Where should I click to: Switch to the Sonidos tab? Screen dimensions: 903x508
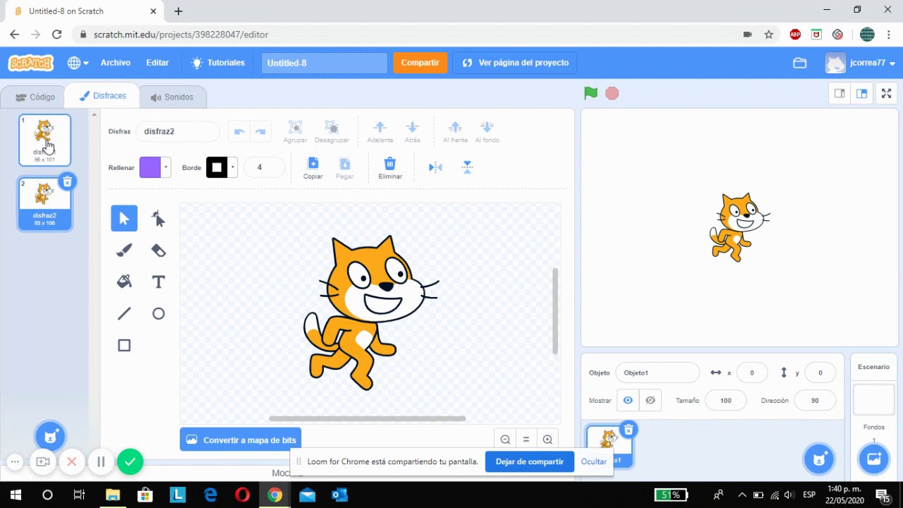[x=171, y=97]
